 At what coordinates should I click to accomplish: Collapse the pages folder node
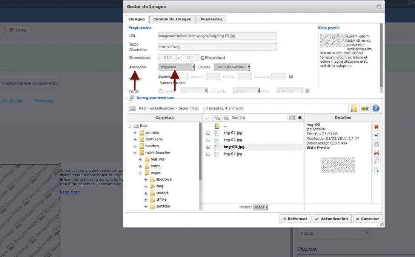(x=140, y=173)
